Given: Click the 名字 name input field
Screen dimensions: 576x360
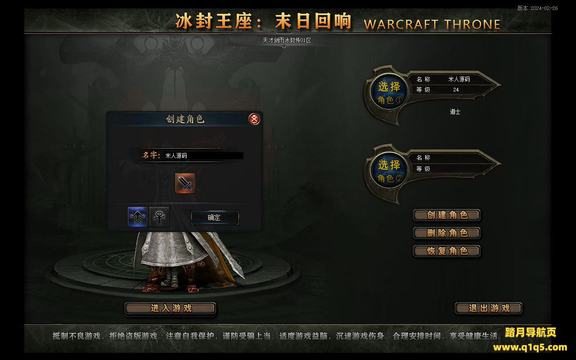Looking at the screenshot, I should coord(203,156).
